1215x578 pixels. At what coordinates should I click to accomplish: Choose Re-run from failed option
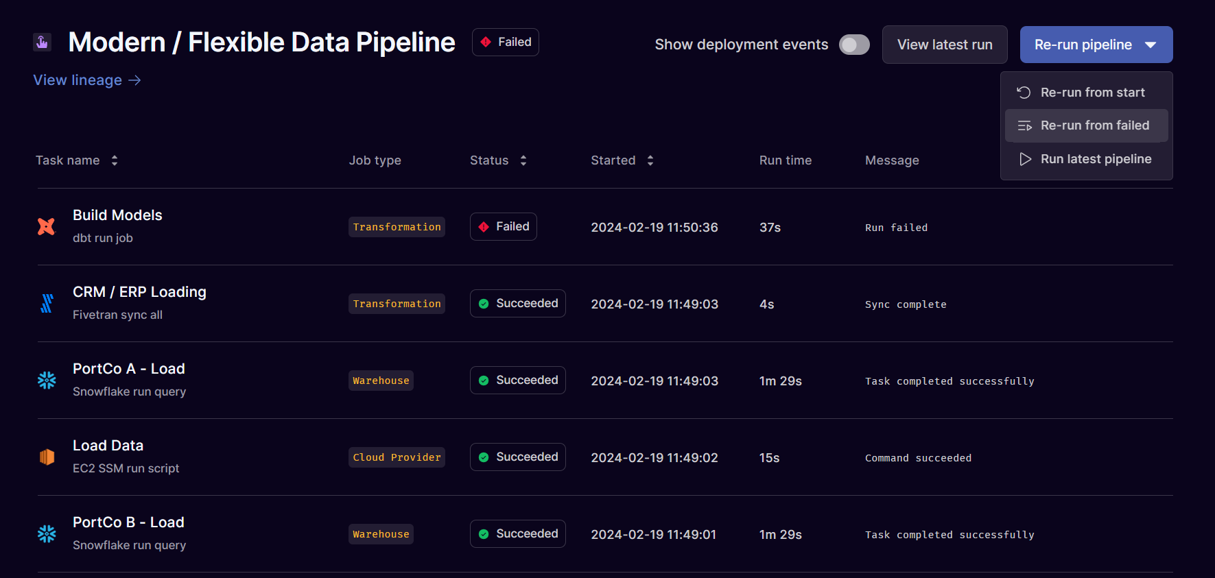(1087, 125)
